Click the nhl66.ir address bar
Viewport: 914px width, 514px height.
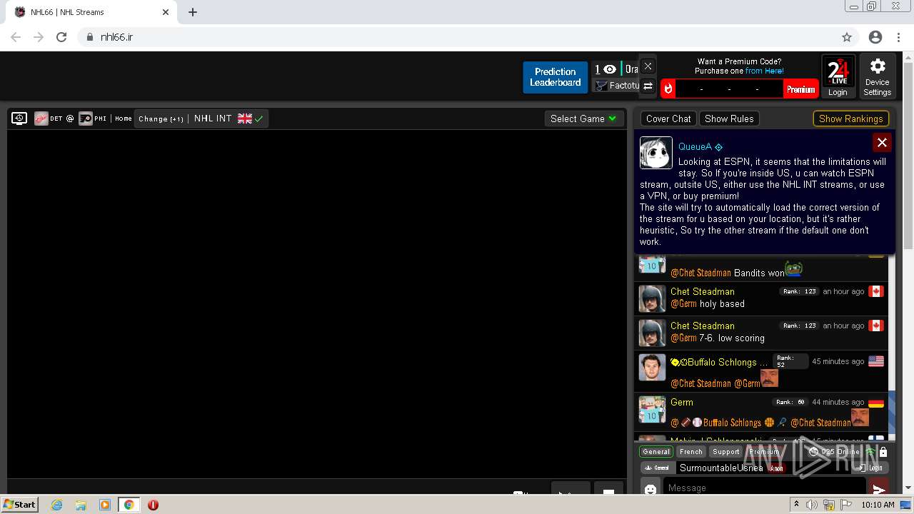(x=457, y=37)
